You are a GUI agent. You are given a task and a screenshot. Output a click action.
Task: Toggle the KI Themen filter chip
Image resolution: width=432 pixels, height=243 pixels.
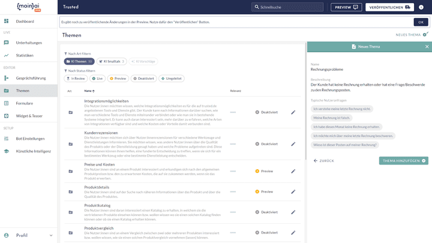pyautogui.click(x=79, y=61)
